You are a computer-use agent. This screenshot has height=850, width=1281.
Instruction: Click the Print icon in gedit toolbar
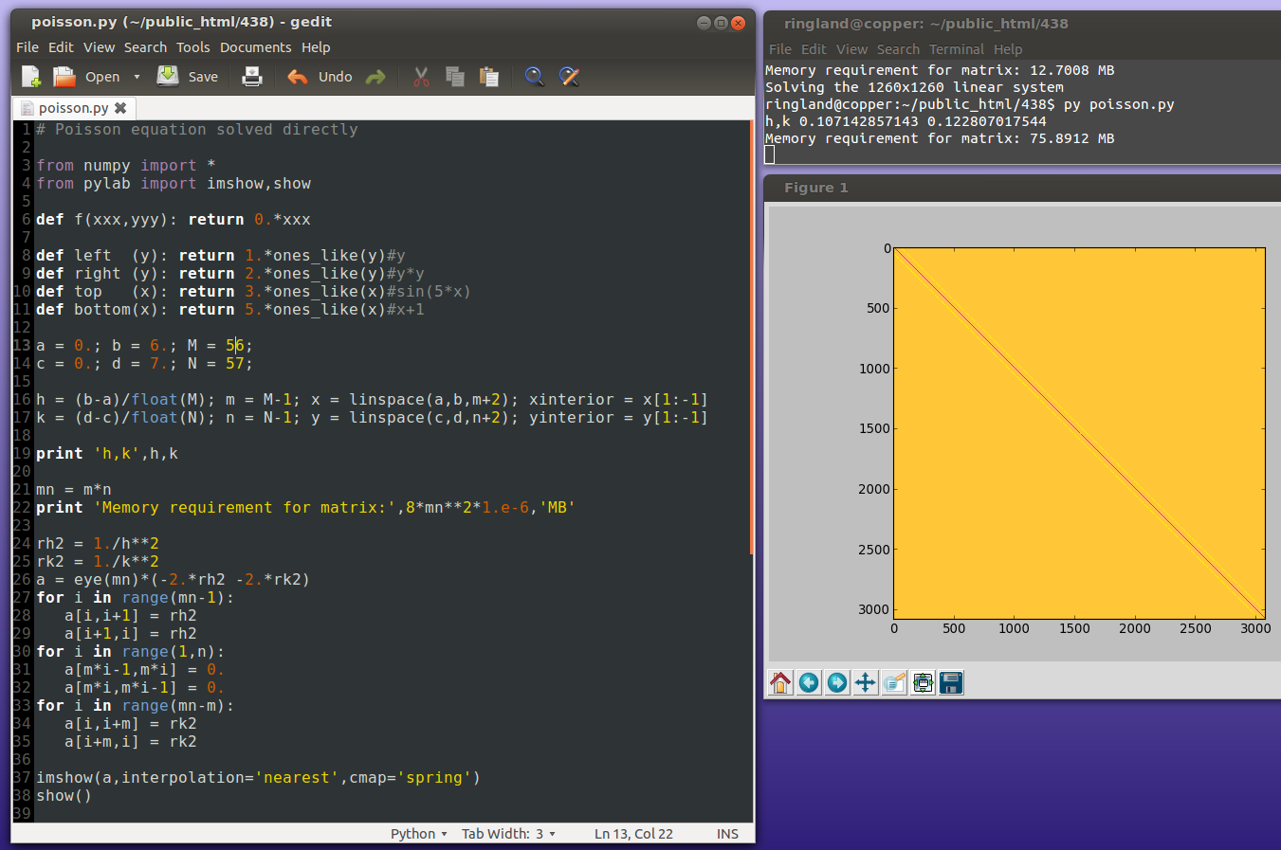pos(252,77)
